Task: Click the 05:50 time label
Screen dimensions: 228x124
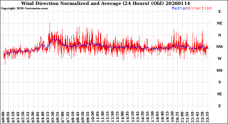Action: 53,117
